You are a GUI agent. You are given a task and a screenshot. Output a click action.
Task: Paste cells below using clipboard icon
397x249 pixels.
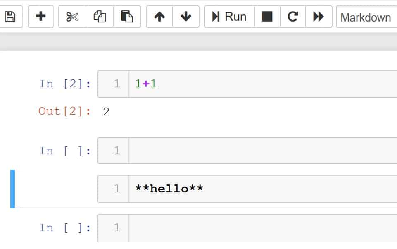127,17
